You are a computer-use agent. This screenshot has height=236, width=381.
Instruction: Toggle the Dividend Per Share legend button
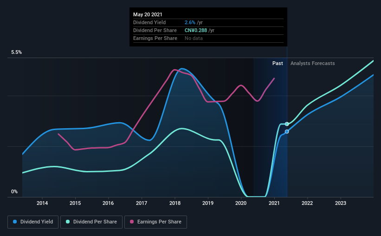coord(91,222)
